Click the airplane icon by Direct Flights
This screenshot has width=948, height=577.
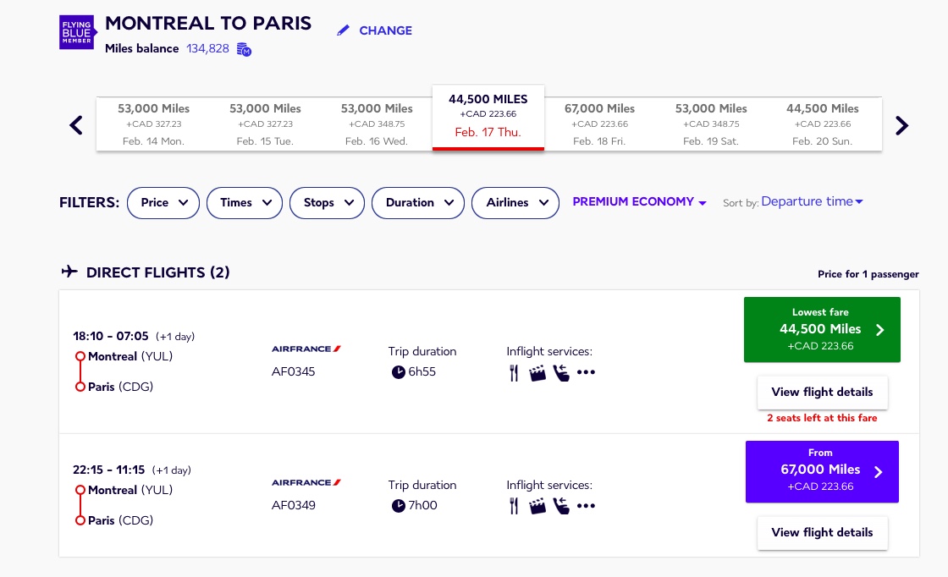pos(69,272)
